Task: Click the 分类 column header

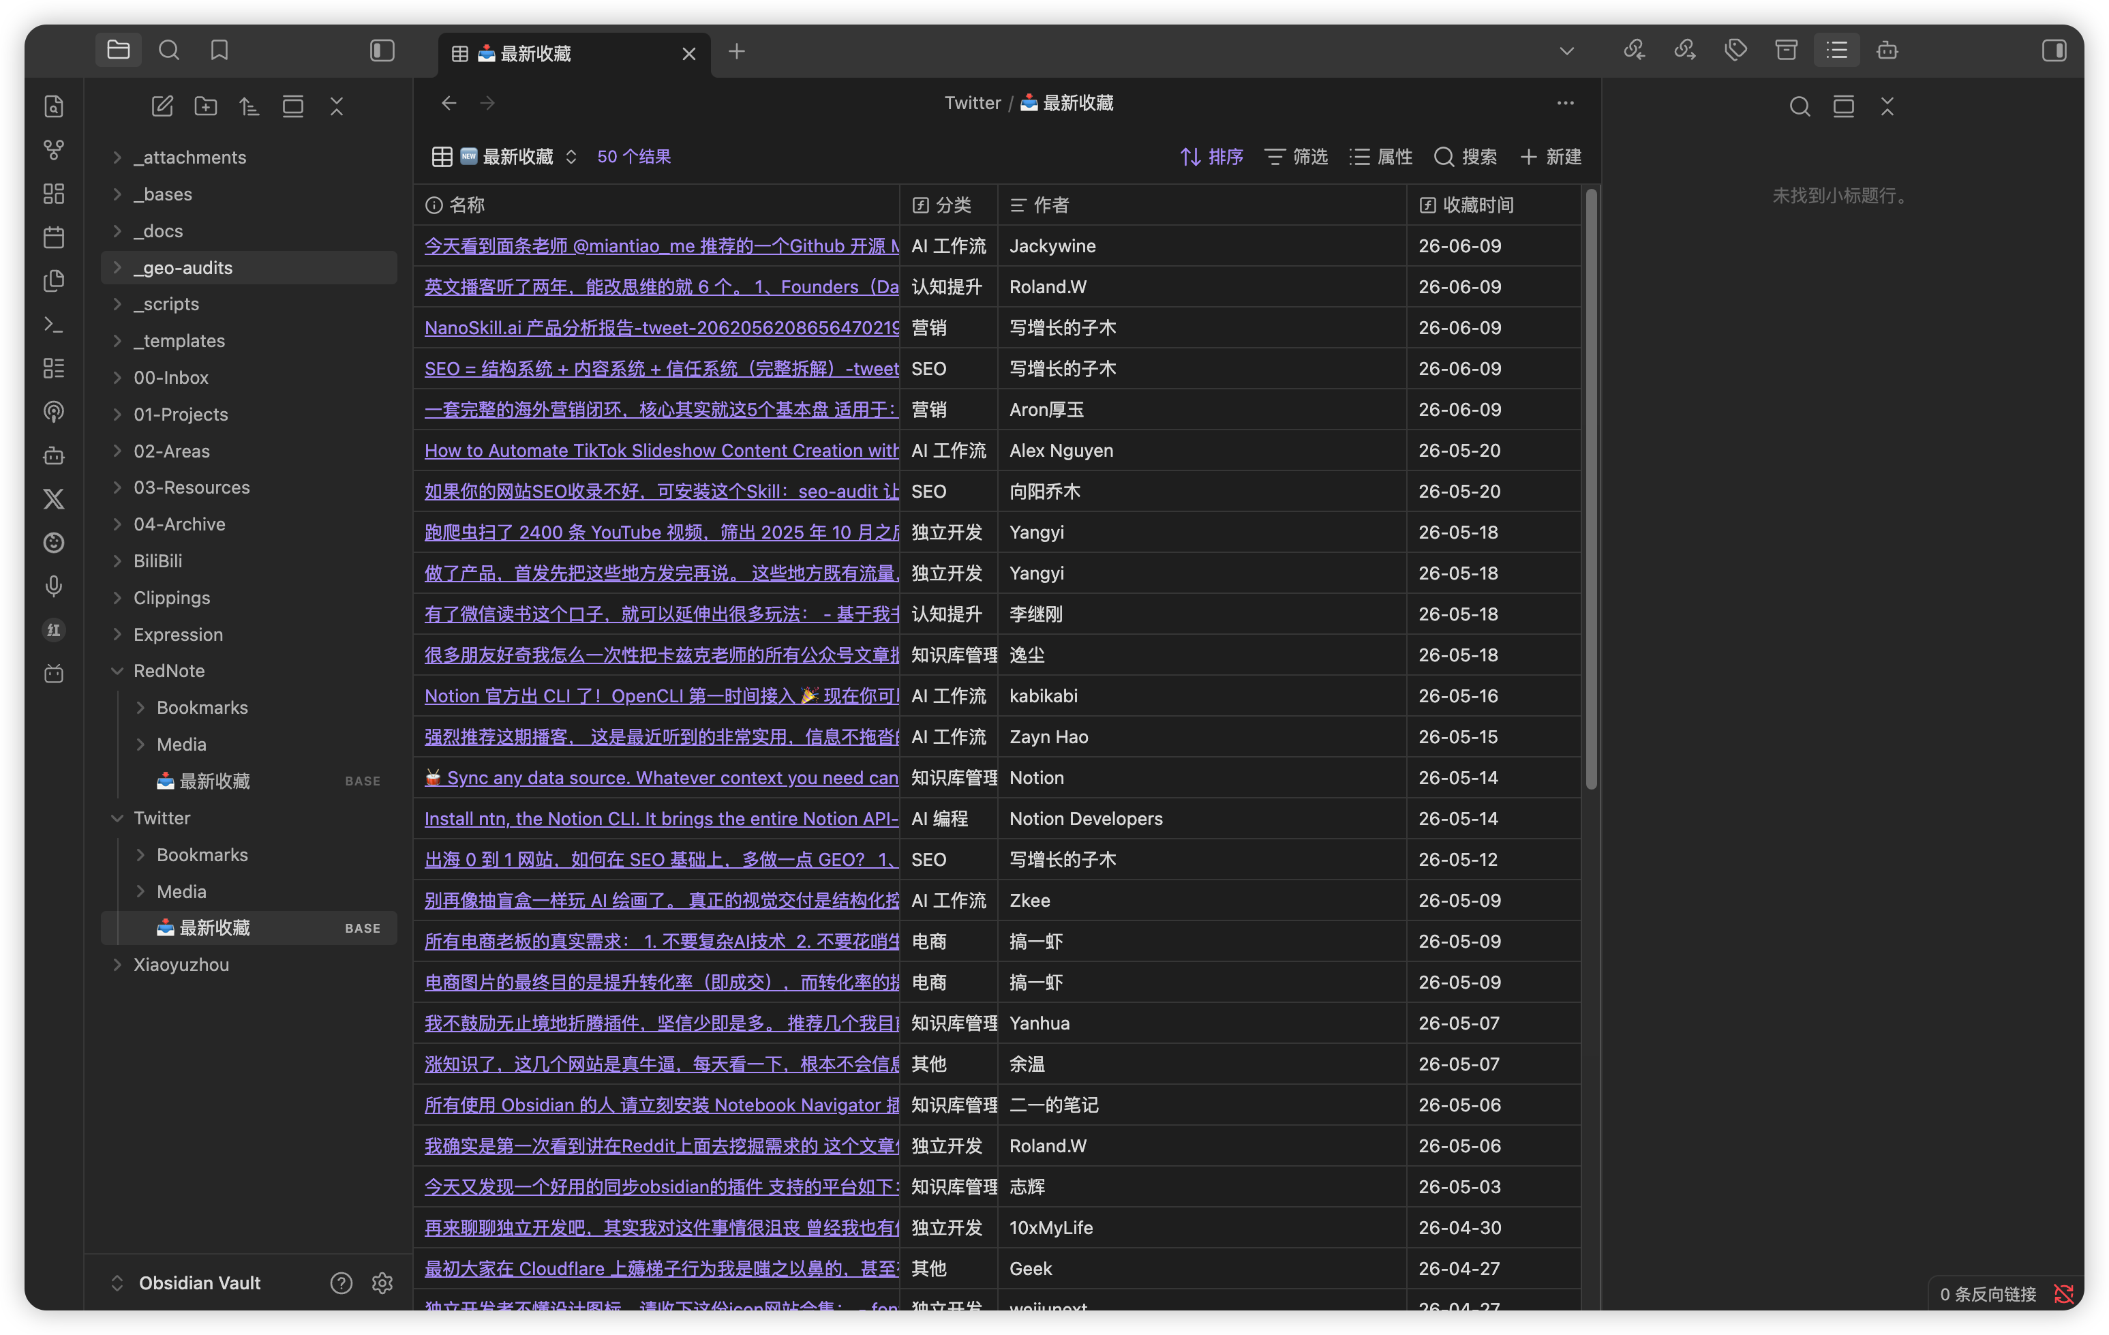Action: pos(949,205)
